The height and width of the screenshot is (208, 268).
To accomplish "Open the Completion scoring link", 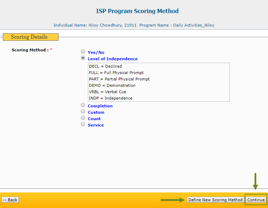I will pos(100,106).
